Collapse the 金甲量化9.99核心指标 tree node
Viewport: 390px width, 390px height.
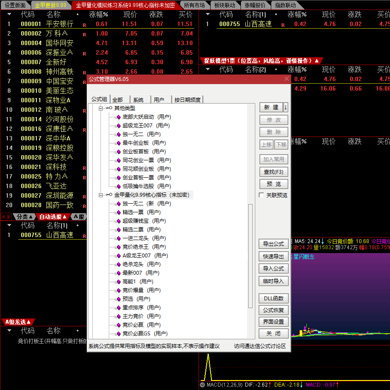tap(101, 194)
